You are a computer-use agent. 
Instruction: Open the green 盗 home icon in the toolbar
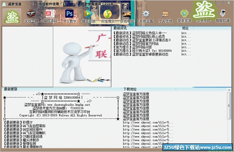[12, 16]
